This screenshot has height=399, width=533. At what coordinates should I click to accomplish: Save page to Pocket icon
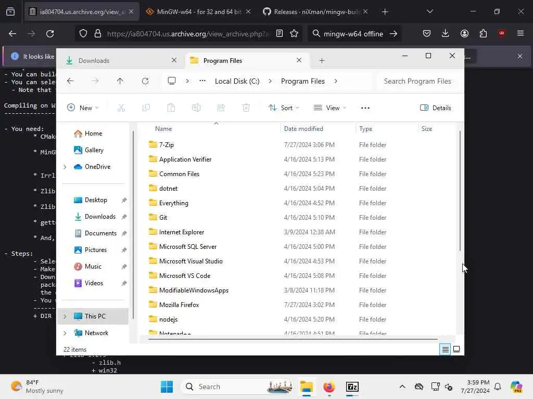[427, 33]
